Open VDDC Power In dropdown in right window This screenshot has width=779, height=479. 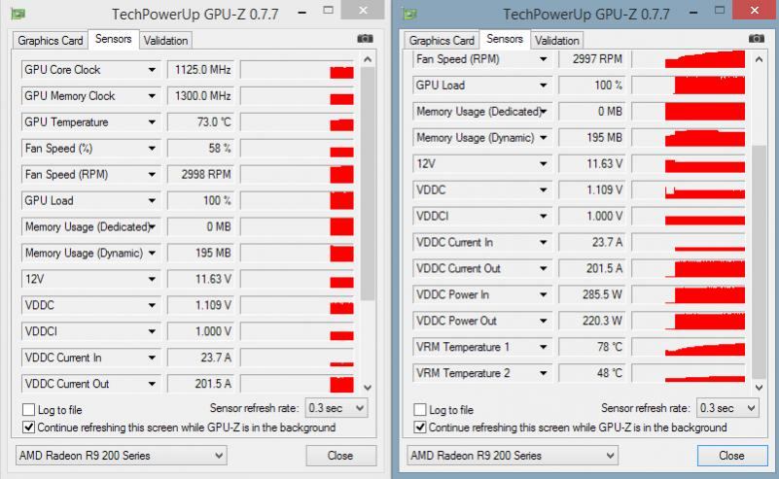pos(543,294)
